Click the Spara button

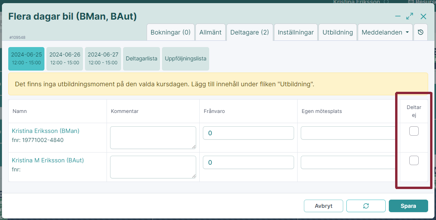(408, 206)
